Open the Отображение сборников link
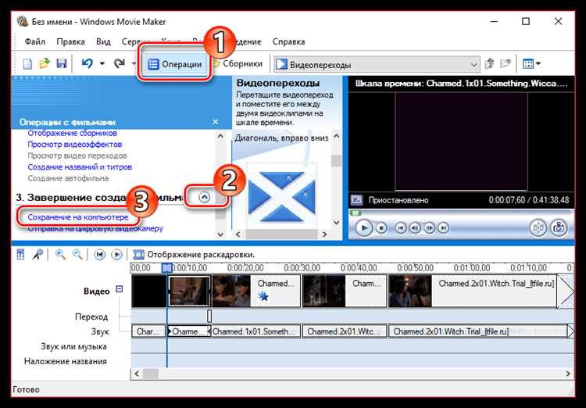The width and height of the screenshot is (586, 408). (72, 133)
